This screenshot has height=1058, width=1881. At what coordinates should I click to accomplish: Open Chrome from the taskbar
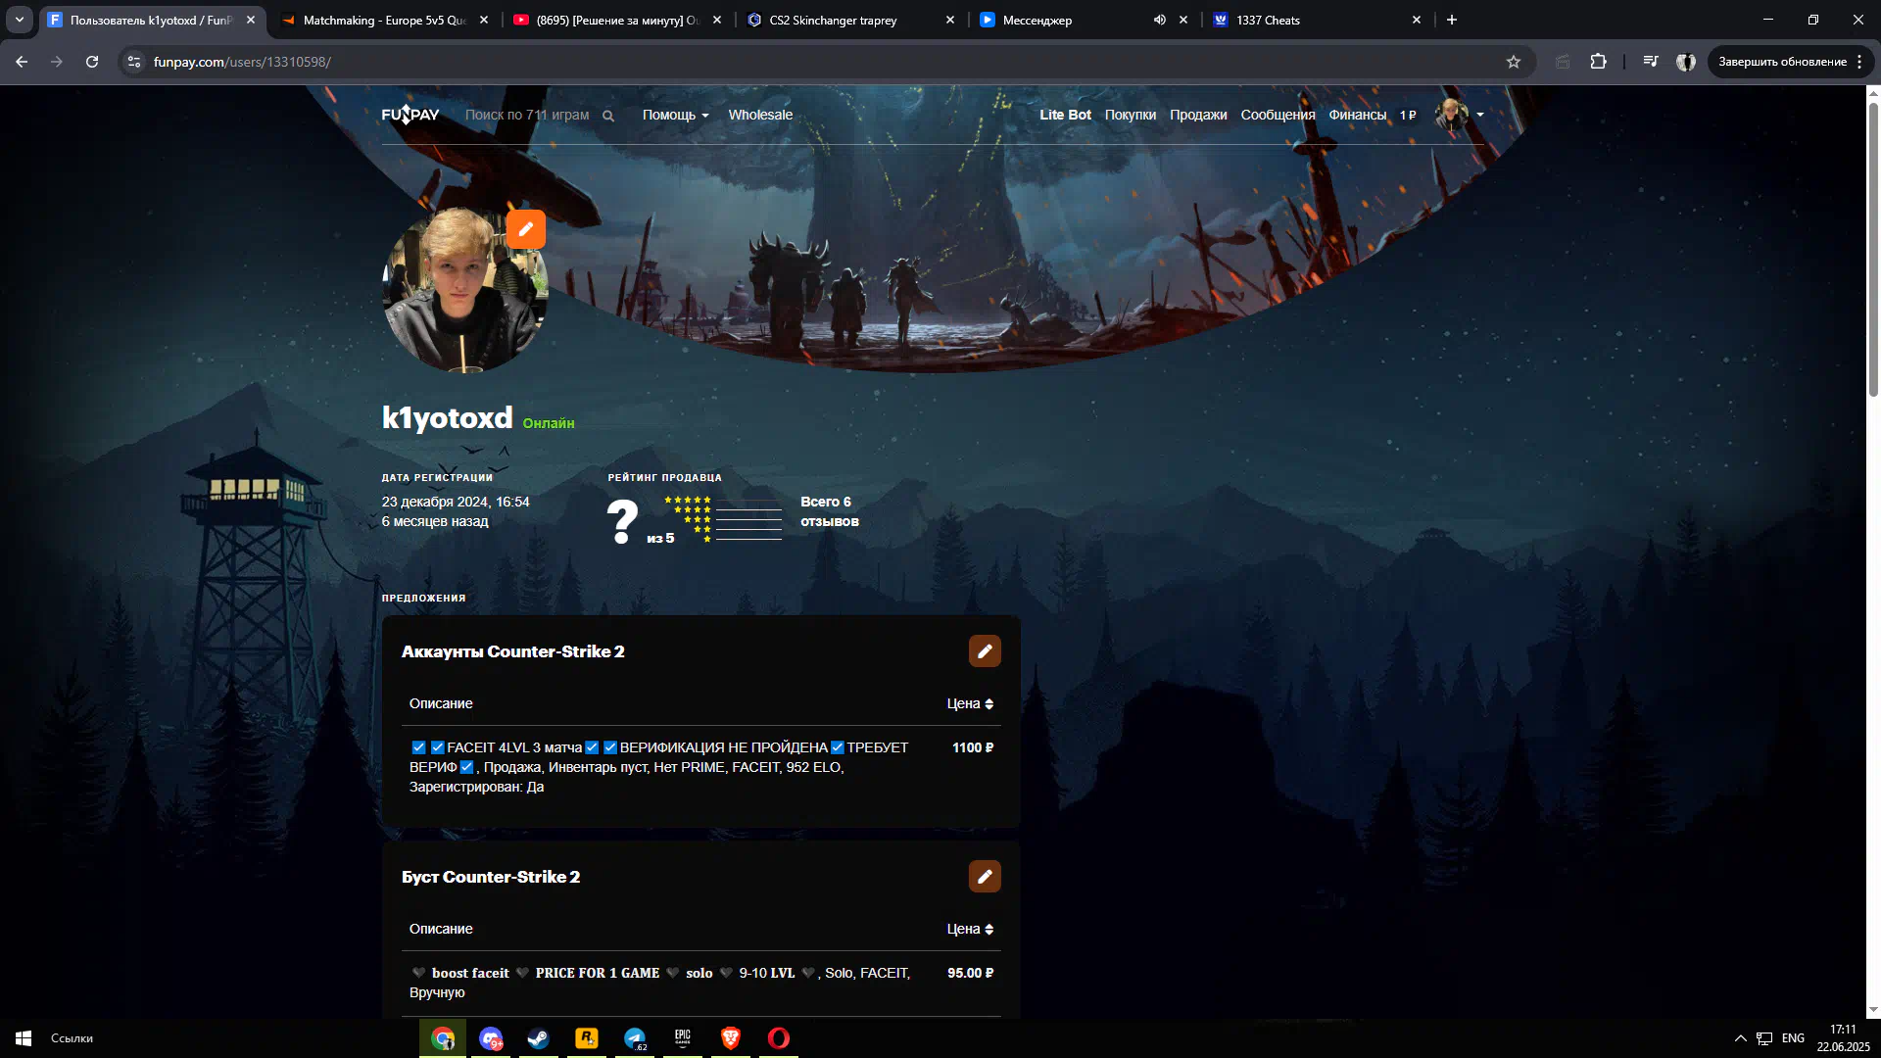[443, 1038]
